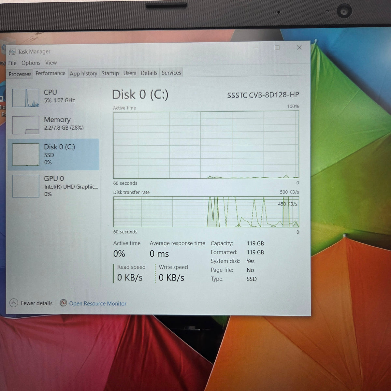Click the Formatted 119 GB value
Image resolution: width=391 pixels, height=391 pixels.
255,252
